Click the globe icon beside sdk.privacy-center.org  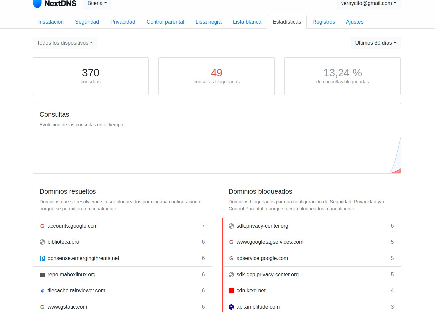pos(231,226)
